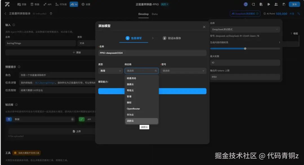The height and width of the screenshot is (165, 304).
Task: Click the 角色 field with 你是一个负能量消除助手
Action: 57,75
